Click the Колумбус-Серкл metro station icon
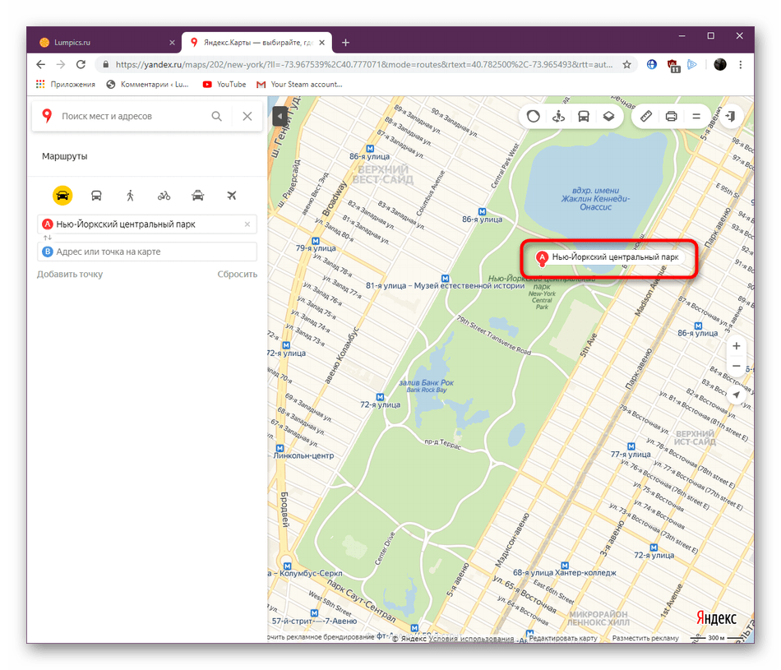The height and width of the screenshot is (670, 781). pos(288,566)
